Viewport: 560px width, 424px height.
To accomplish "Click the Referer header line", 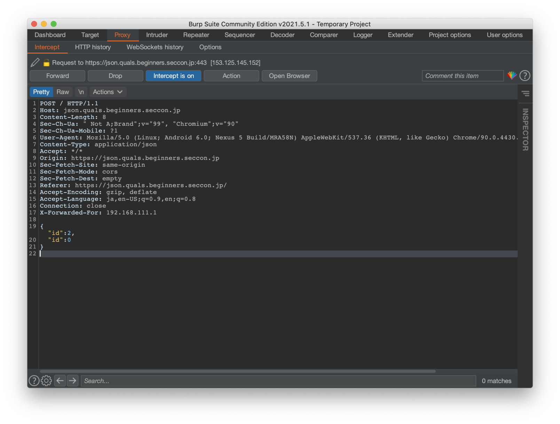I will click(133, 185).
